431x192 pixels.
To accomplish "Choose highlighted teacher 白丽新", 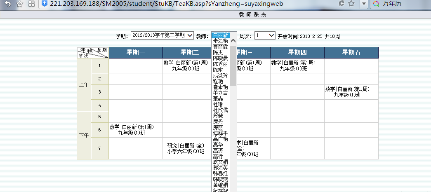I will click(x=220, y=35).
